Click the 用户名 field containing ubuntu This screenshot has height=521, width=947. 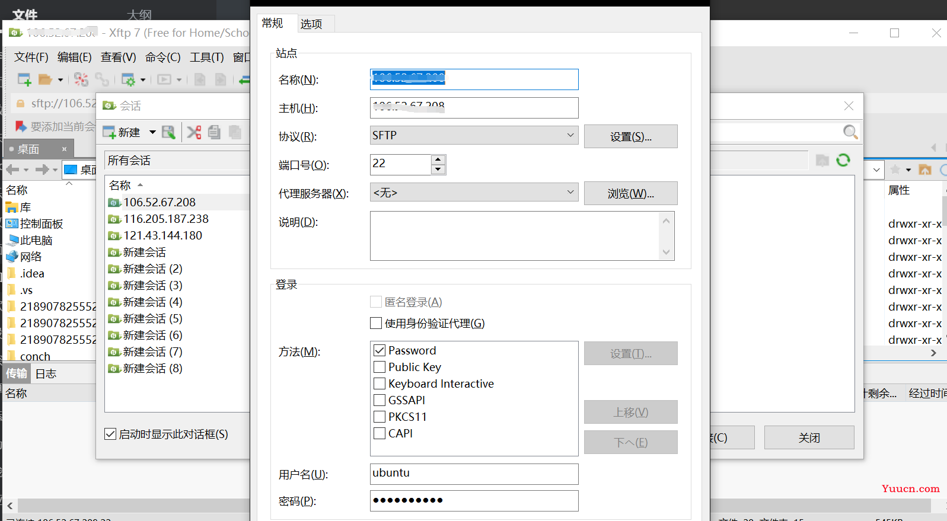point(474,474)
